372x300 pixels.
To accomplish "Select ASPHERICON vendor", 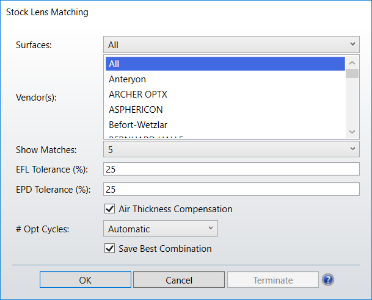I will tap(225, 110).
